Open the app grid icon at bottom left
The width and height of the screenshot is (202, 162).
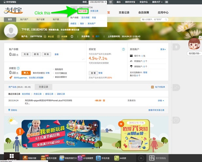(11, 156)
